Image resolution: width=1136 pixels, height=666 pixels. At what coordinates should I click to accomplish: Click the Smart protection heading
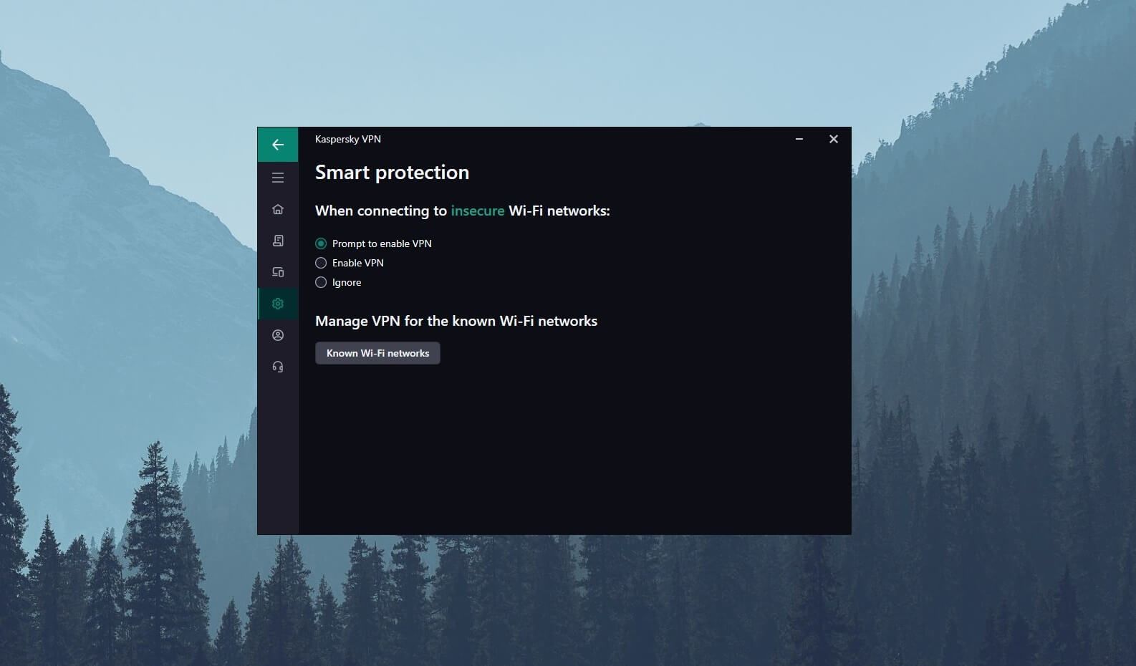click(x=393, y=172)
